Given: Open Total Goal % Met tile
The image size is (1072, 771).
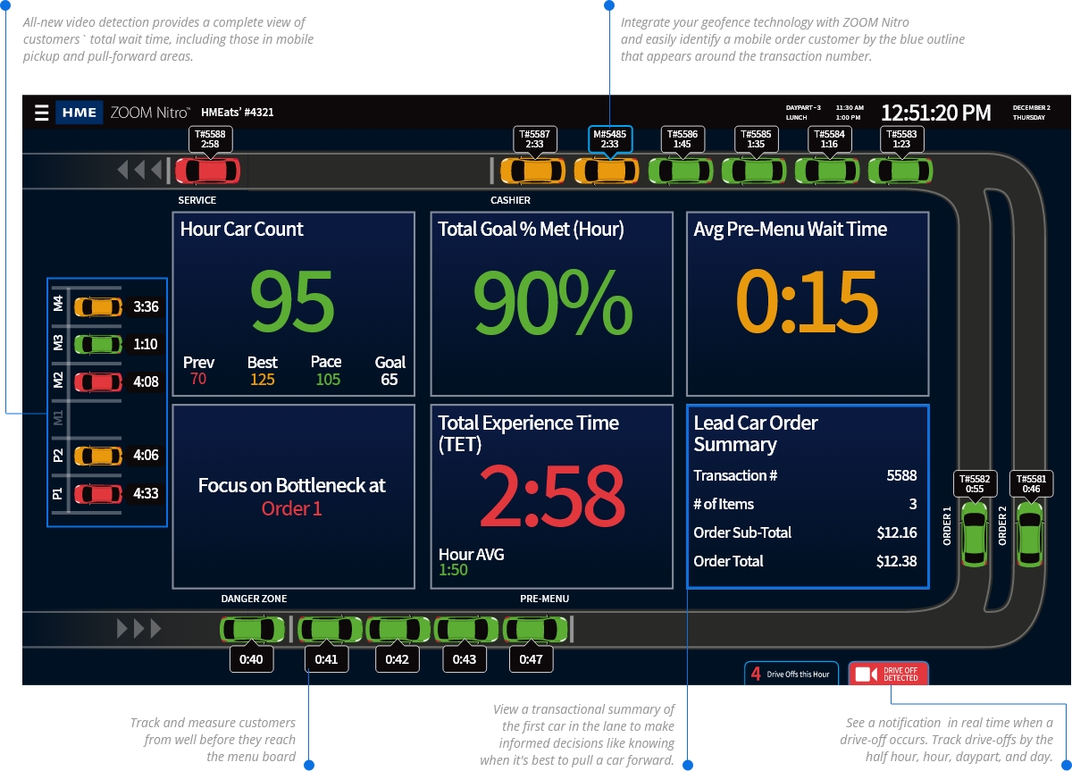Looking at the screenshot, I should tap(551, 304).
